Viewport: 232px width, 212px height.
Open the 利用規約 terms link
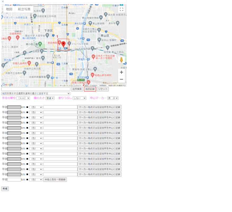pos(103,86)
